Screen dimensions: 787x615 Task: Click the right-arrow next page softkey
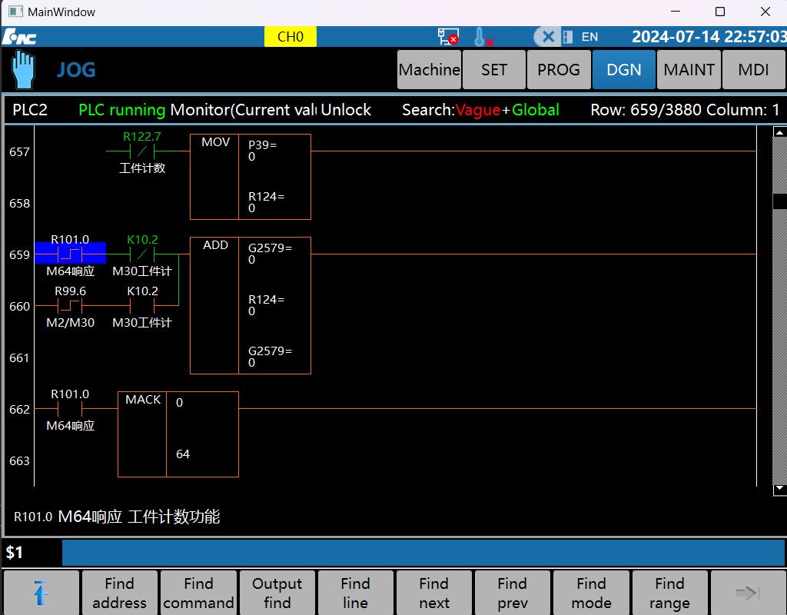(748, 593)
